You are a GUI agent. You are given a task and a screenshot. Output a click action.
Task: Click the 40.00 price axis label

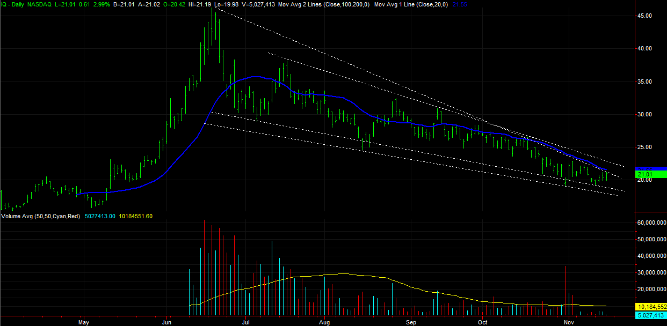point(644,48)
